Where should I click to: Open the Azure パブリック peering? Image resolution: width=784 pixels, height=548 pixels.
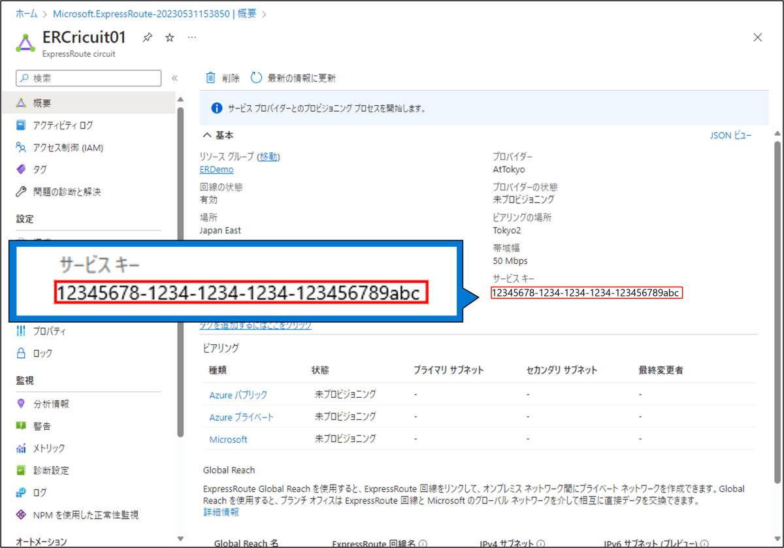pos(238,395)
